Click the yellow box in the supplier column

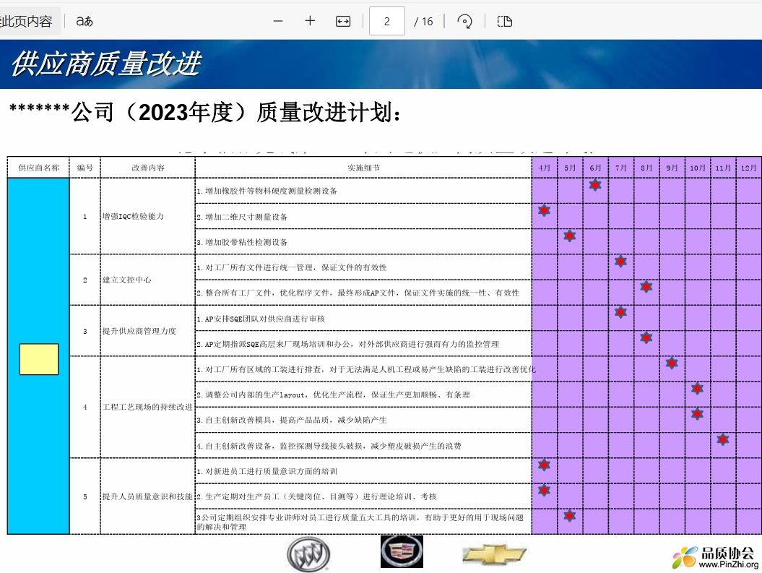(39, 359)
